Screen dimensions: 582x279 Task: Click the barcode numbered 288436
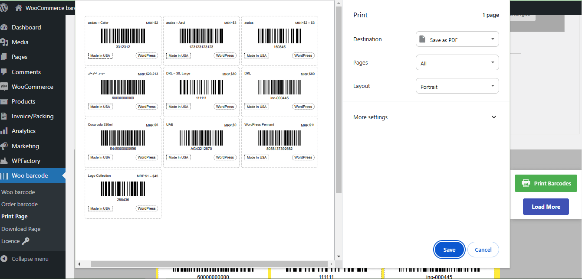[123, 189]
